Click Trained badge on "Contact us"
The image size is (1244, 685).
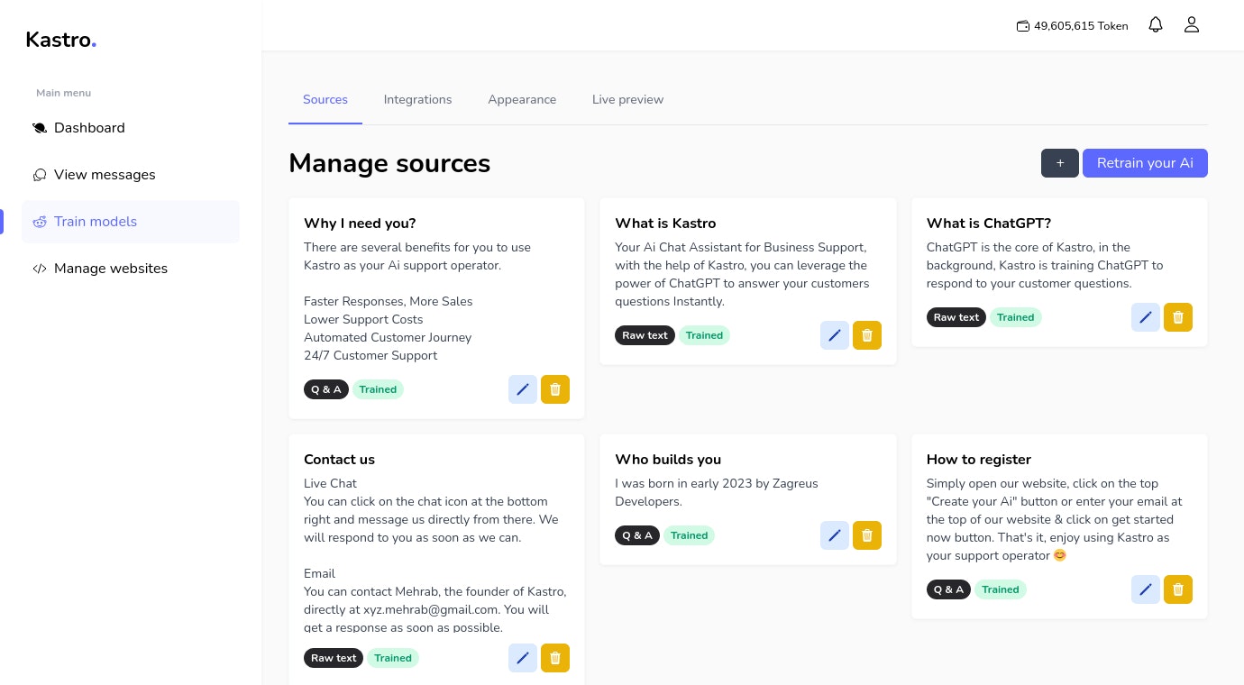coord(393,658)
